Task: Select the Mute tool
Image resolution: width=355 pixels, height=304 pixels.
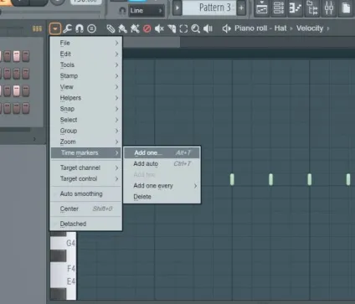Action: (159, 28)
